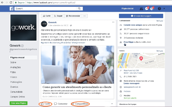
Task: Open page actions ellipsis next to Recomendar
Action: pos(84,16)
